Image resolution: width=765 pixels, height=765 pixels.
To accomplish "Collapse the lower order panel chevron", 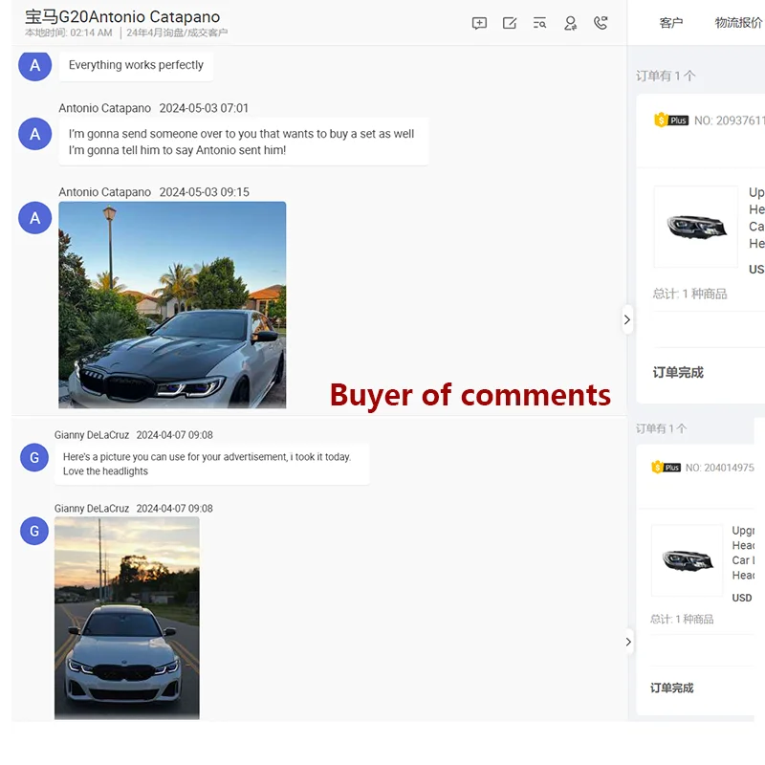I will (628, 642).
